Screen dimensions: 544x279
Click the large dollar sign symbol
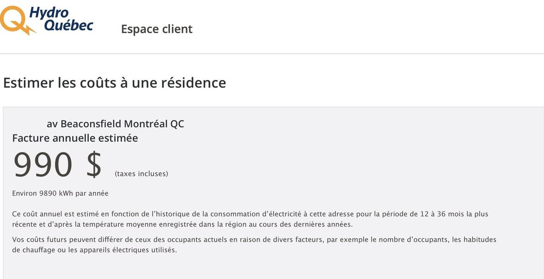94,165
